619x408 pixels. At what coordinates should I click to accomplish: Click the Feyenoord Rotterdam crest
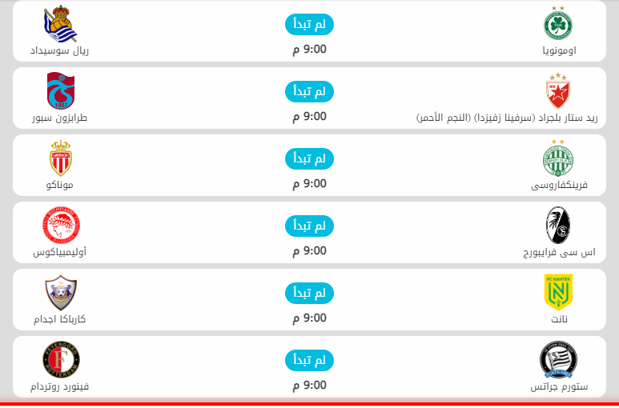pyautogui.click(x=60, y=359)
